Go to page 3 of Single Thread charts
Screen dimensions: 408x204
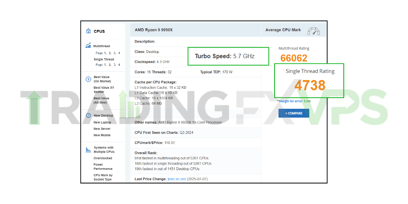point(115,65)
